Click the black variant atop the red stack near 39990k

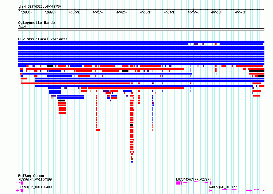(62, 101)
